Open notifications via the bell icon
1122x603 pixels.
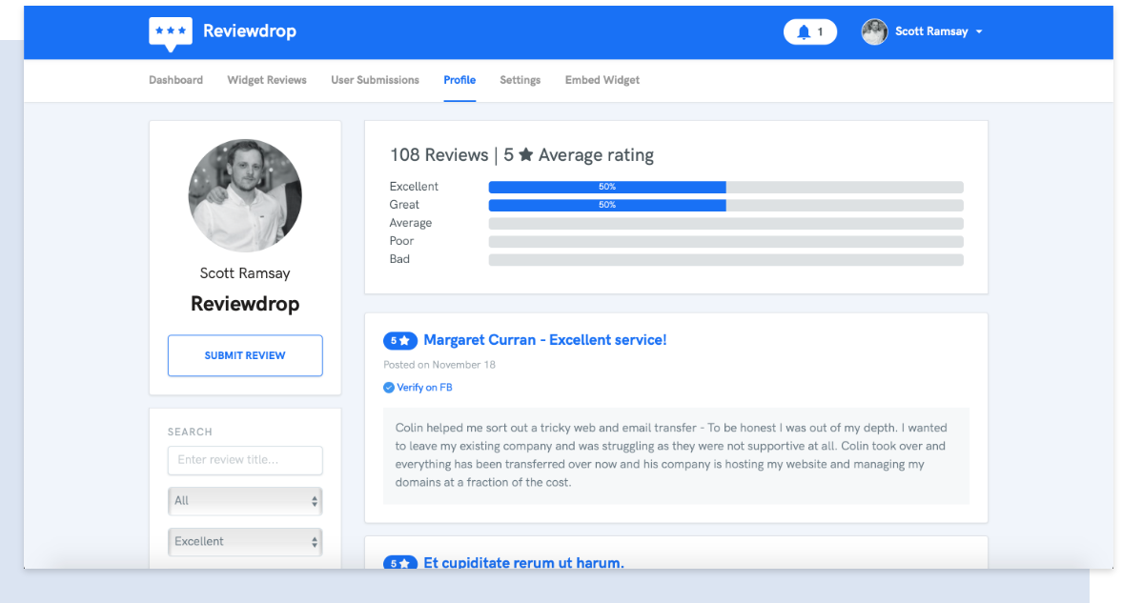(804, 32)
